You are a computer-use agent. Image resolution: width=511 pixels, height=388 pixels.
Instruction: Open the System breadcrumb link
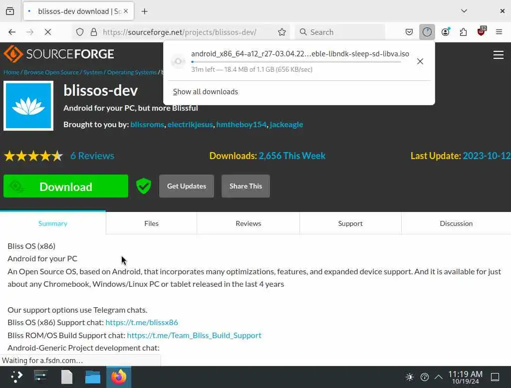coord(92,72)
